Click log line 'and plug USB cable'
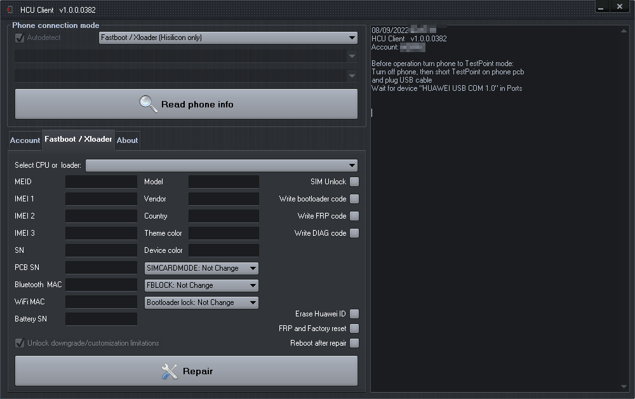This screenshot has width=635, height=399. pyautogui.click(x=402, y=80)
